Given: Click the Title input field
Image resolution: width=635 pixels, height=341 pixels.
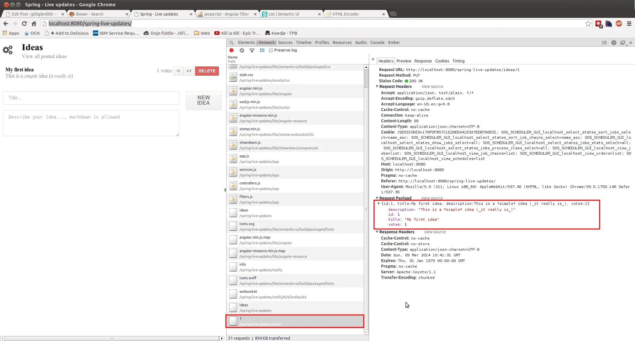Looking at the screenshot, I should pyautogui.click(x=91, y=98).
